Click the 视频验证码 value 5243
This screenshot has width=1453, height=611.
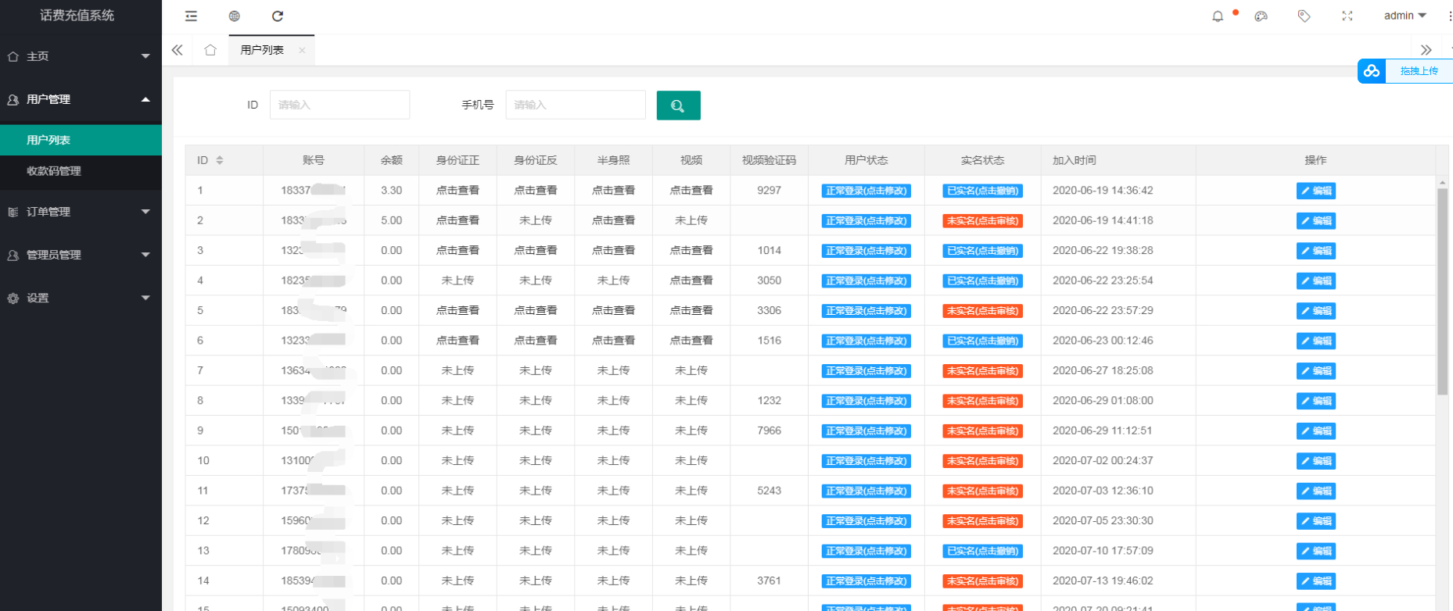pos(770,491)
